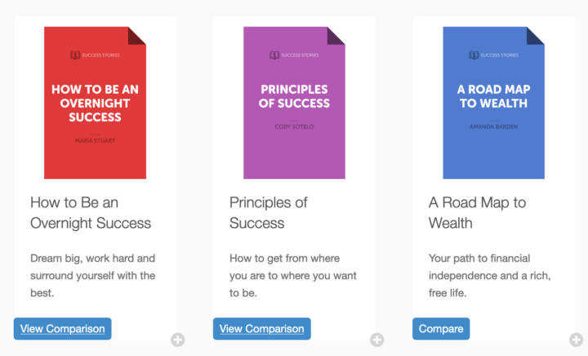
Task: Open the blue A Road Map to Wealth cover
Action: [493, 102]
